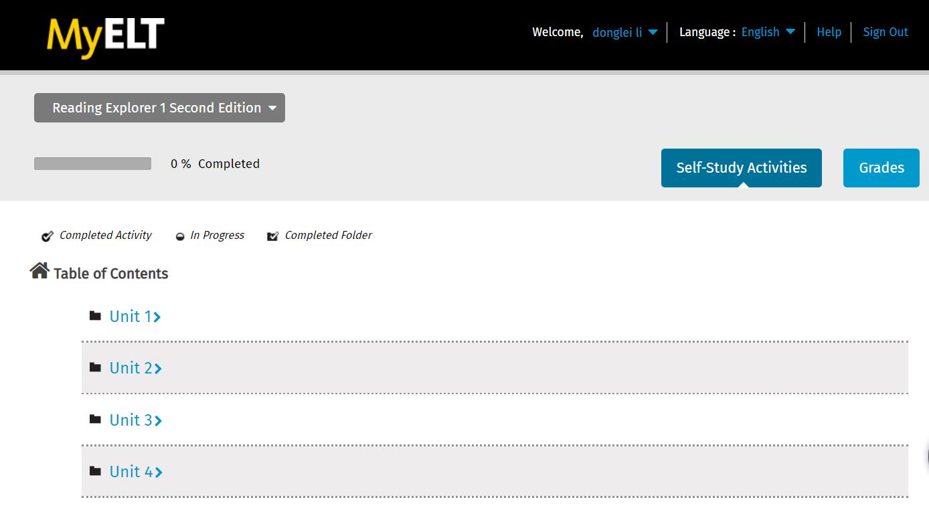Image resolution: width=929 pixels, height=508 pixels.
Task: Open the donglei li user dropdown
Action: tap(625, 32)
